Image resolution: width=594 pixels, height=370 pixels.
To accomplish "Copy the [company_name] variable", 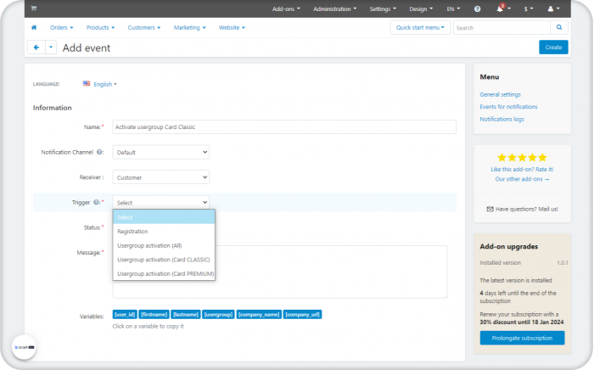I will [x=259, y=314].
